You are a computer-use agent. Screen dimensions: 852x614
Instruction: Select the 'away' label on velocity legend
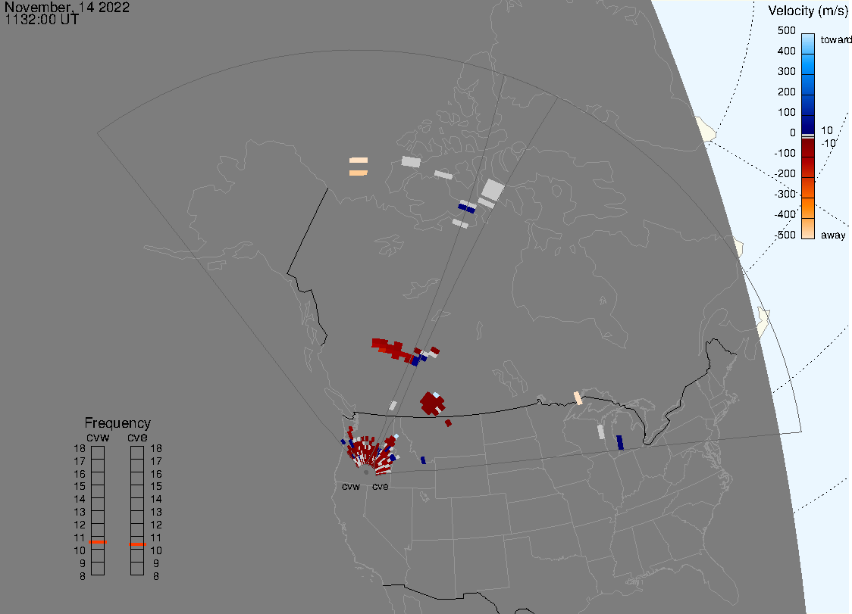pyautogui.click(x=833, y=235)
